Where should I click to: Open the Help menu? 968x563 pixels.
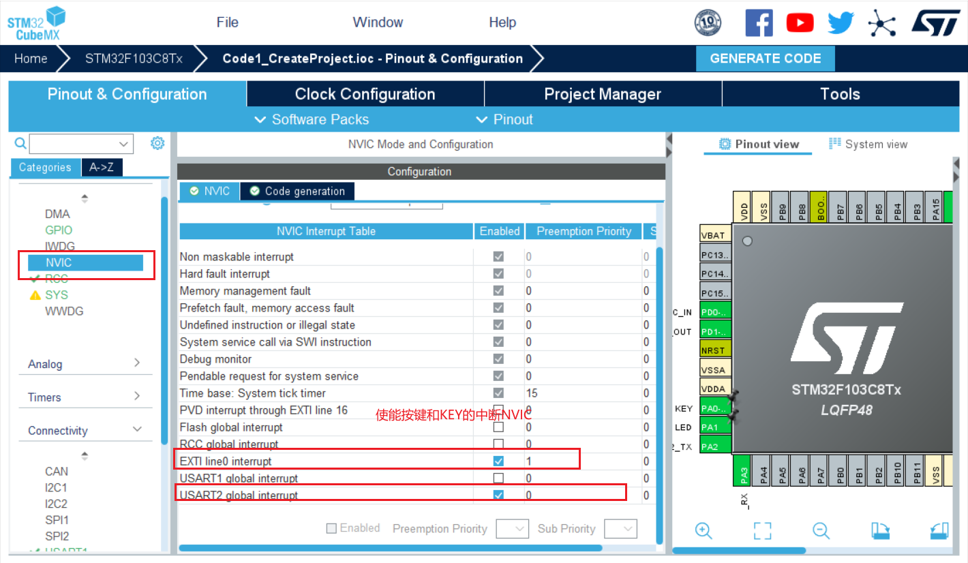[x=502, y=22]
